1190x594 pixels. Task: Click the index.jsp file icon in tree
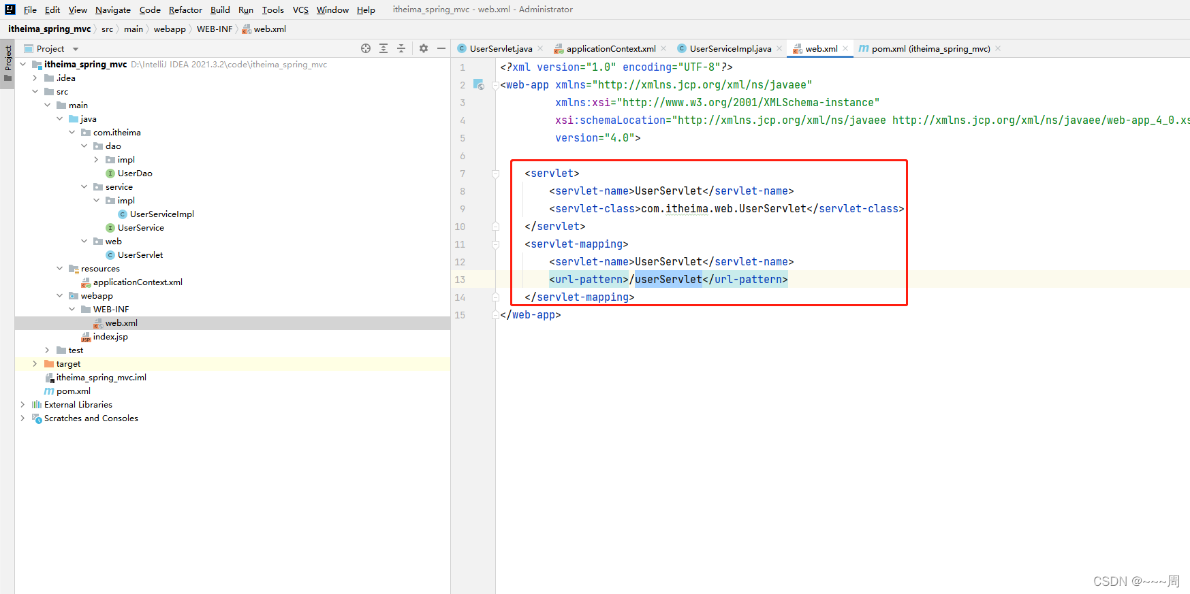86,337
